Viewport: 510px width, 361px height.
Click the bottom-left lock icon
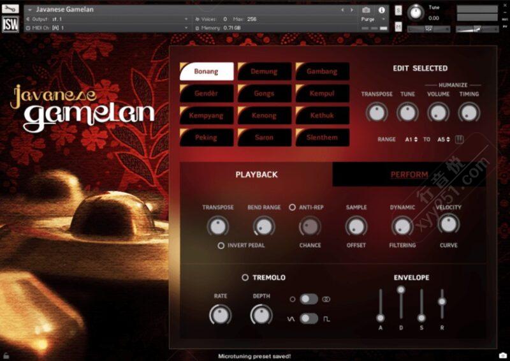point(6,356)
